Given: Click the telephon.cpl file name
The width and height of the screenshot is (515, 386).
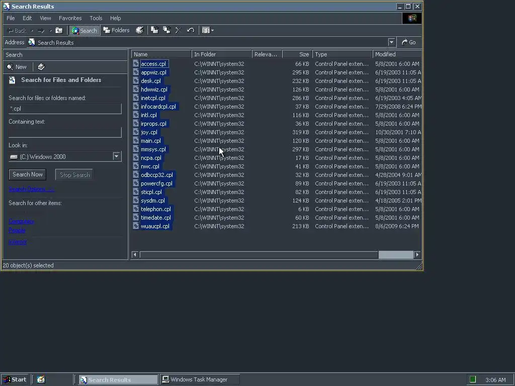Looking at the screenshot, I should [156, 209].
